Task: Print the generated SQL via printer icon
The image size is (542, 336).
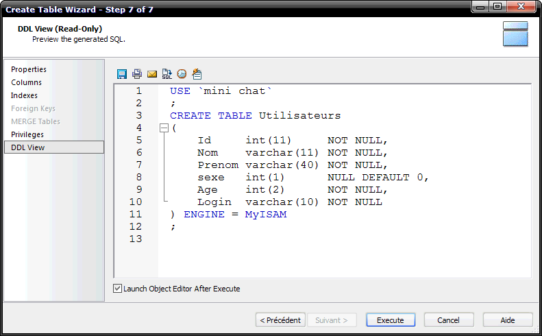Action: coord(137,74)
